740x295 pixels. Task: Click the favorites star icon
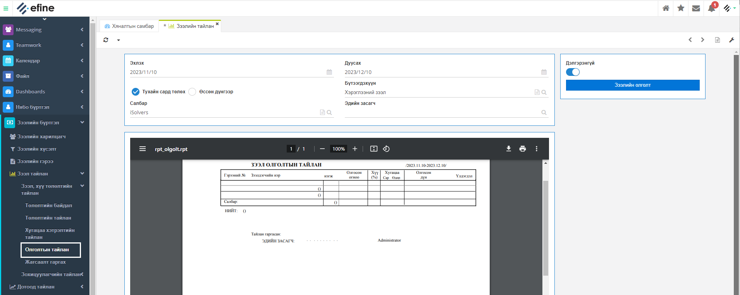[x=681, y=8]
